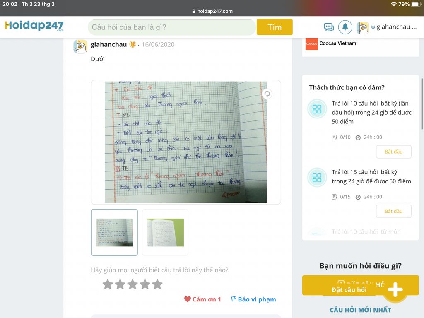This screenshot has height=318, width=424.
Task: Open the user avatar in the header
Action: [363, 27]
